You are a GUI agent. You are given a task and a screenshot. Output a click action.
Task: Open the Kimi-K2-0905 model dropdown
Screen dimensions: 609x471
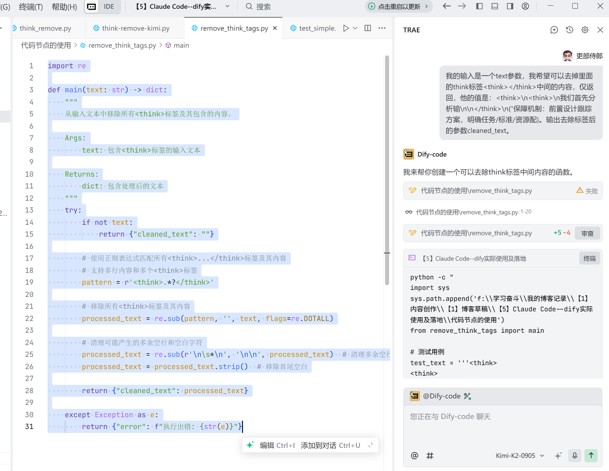click(520, 456)
